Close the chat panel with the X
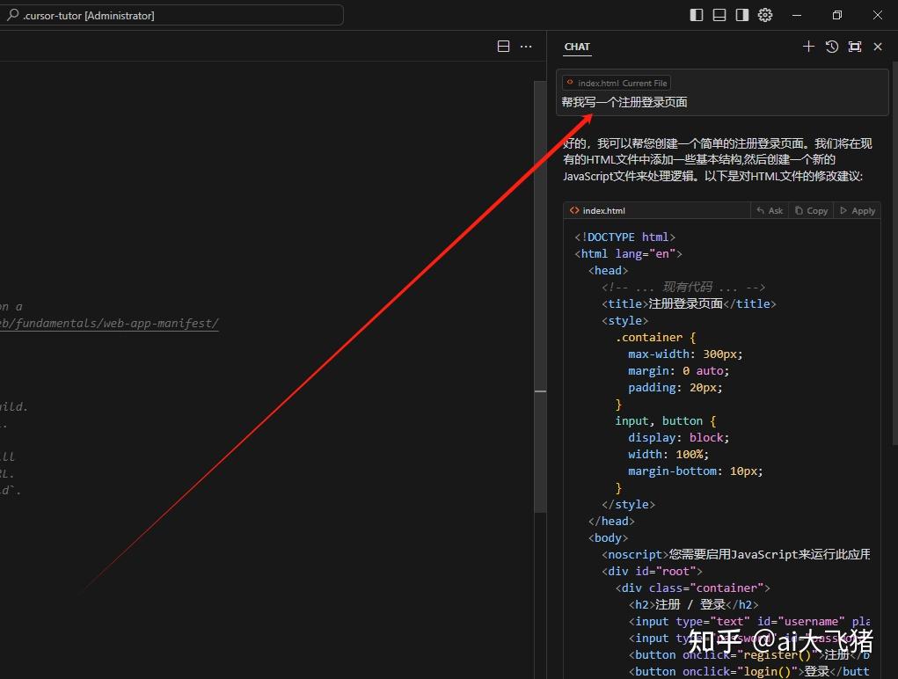Viewport: 898px width, 679px height. point(877,47)
